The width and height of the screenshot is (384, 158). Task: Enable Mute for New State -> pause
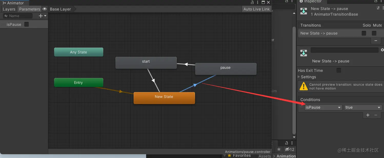[x=374, y=33]
